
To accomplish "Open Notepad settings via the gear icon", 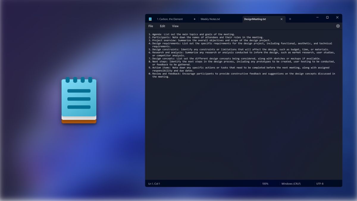I will 338,26.
